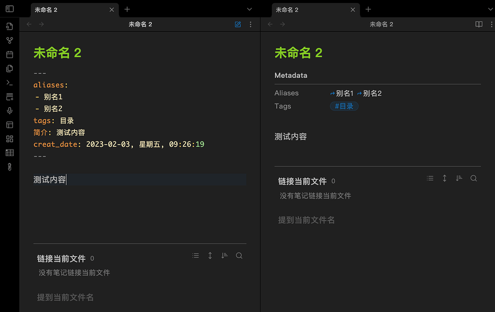The height and width of the screenshot is (312, 495).
Task: Open more options for the left note pane
Action: [250, 24]
